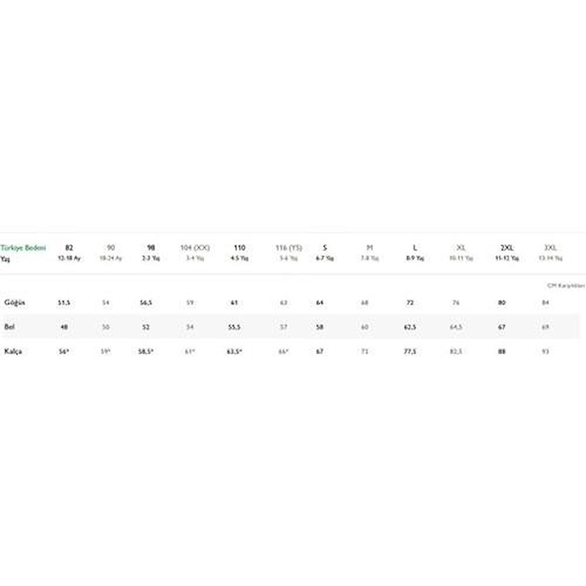Click the Yaş row label
Viewport: 586px width, 586px height.
pyautogui.click(x=5, y=259)
